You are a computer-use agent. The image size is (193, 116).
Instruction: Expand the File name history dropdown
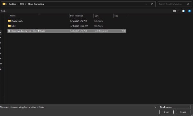[x=155, y=107]
